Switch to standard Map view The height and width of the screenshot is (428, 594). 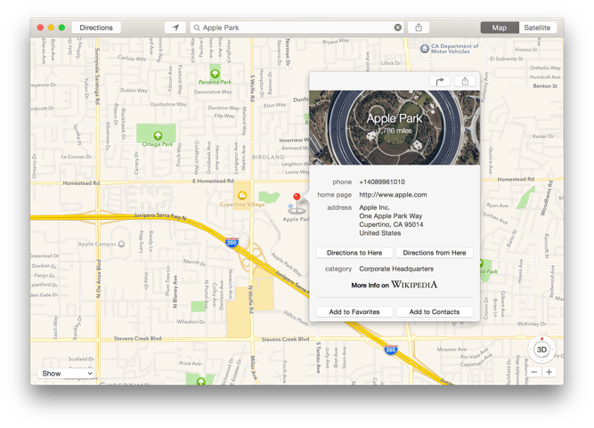(500, 28)
